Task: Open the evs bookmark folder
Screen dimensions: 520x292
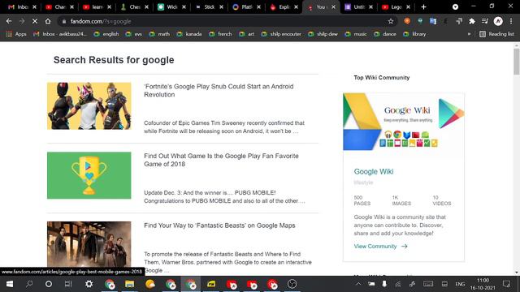Action: tap(134, 34)
